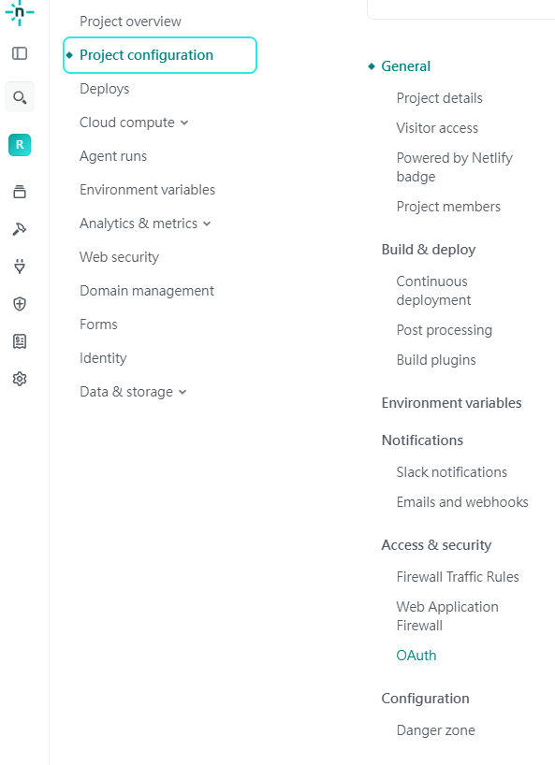The image size is (555, 765).
Task: Select Project configuration menu item
Action: point(160,55)
